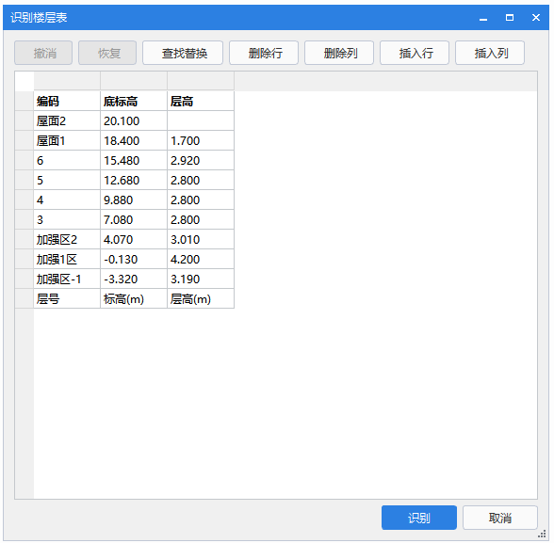The height and width of the screenshot is (543, 554).
Task: Select the 编码 header cell
Action: click(x=67, y=101)
